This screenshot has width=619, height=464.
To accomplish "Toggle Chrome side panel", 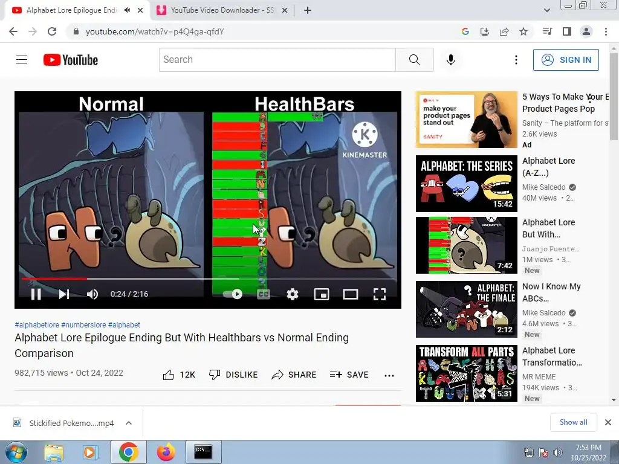I will tap(567, 31).
